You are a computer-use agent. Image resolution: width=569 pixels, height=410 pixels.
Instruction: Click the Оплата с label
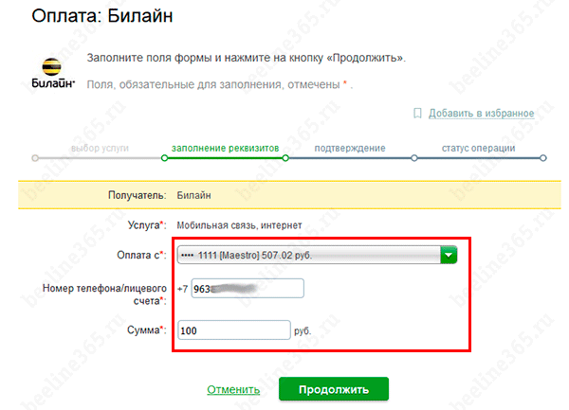coord(141,255)
